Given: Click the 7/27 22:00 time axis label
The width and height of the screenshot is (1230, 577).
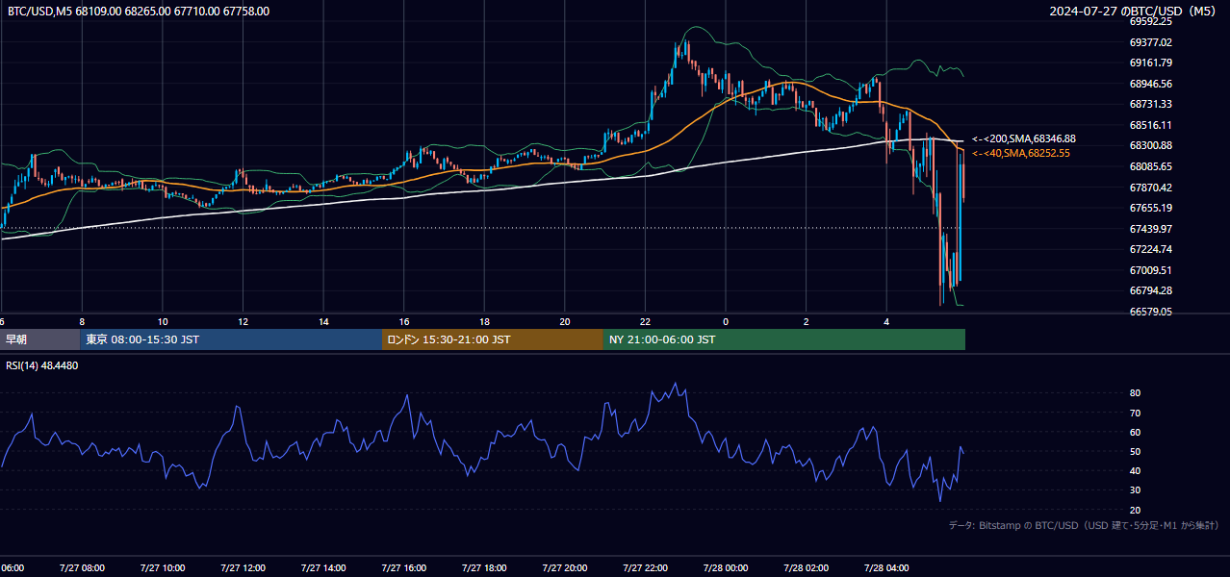Looking at the screenshot, I should 645,568.
